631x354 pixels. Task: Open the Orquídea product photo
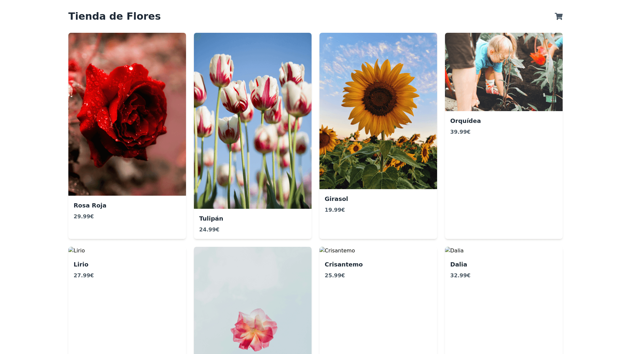pos(504,72)
